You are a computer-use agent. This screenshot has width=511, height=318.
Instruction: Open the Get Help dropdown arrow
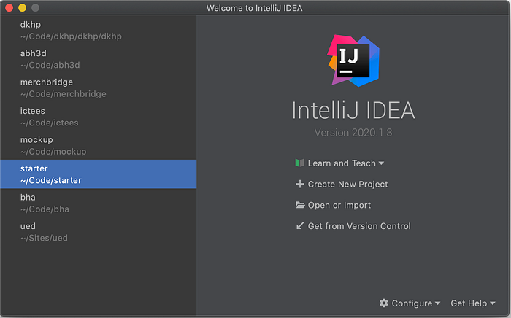pyautogui.click(x=493, y=303)
